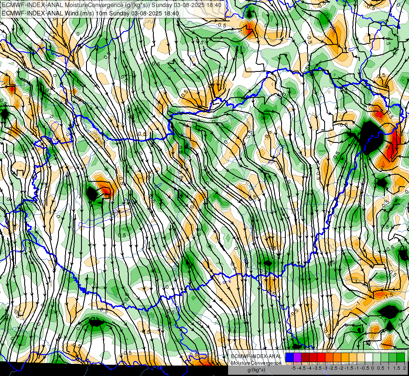Click the 'Wind (m/s) 10m' title line

click(90, 13)
